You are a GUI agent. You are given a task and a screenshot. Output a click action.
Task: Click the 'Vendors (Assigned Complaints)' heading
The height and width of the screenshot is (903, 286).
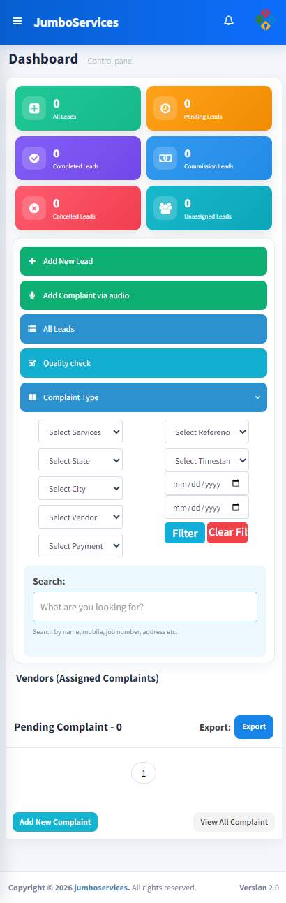(87, 678)
